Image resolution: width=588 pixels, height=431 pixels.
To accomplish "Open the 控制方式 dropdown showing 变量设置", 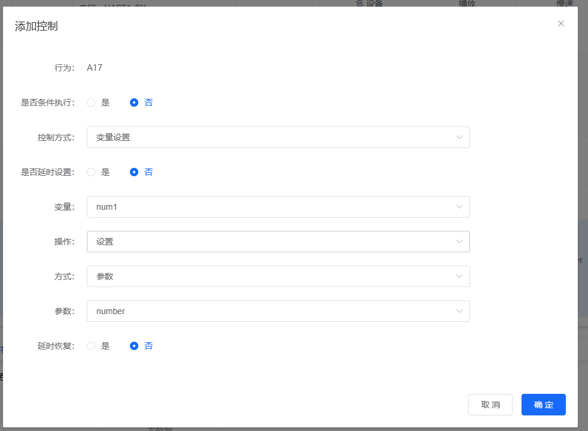I will [x=278, y=137].
